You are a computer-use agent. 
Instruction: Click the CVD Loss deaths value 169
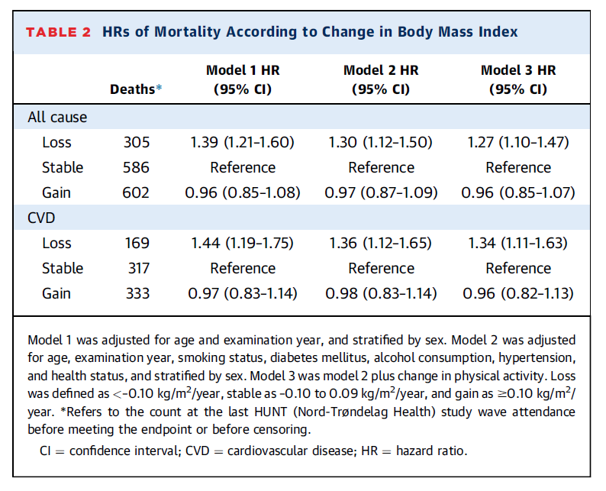point(137,244)
